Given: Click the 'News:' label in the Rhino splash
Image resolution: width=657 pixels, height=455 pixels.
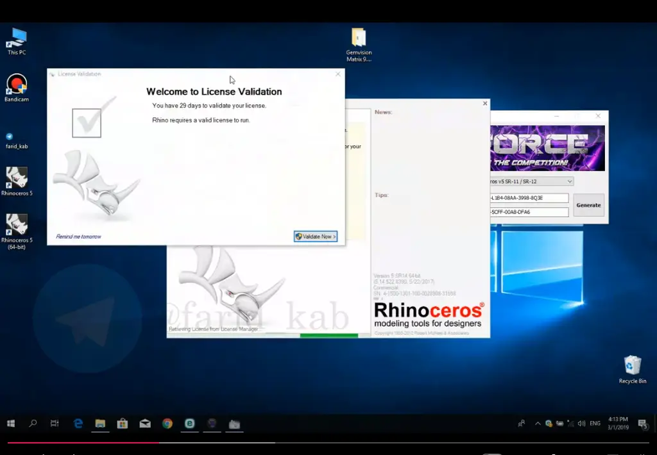Looking at the screenshot, I should tap(383, 112).
